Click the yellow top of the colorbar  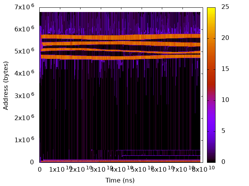[x=211, y=9]
